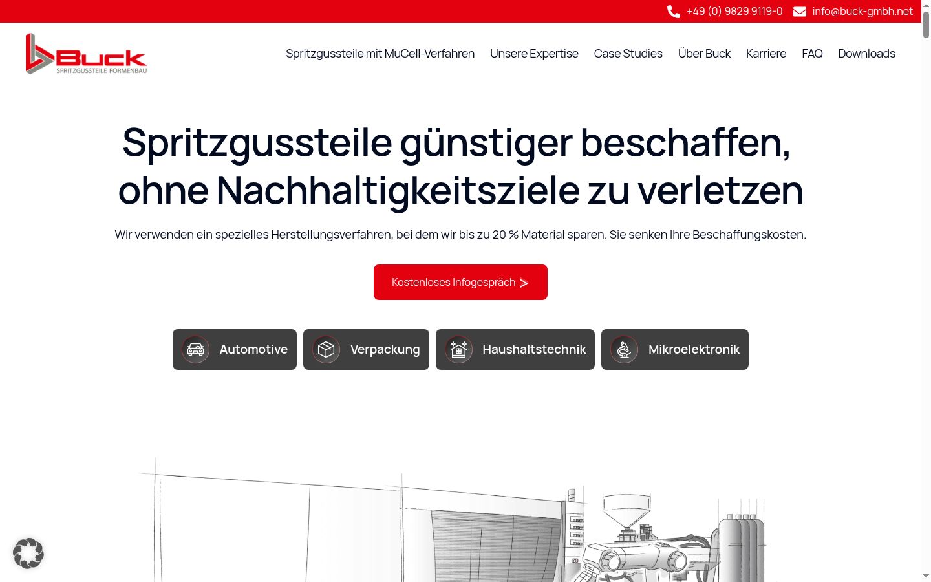Image resolution: width=931 pixels, height=582 pixels.
Task: Click the phone handset icon
Action: tap(673, 12)
